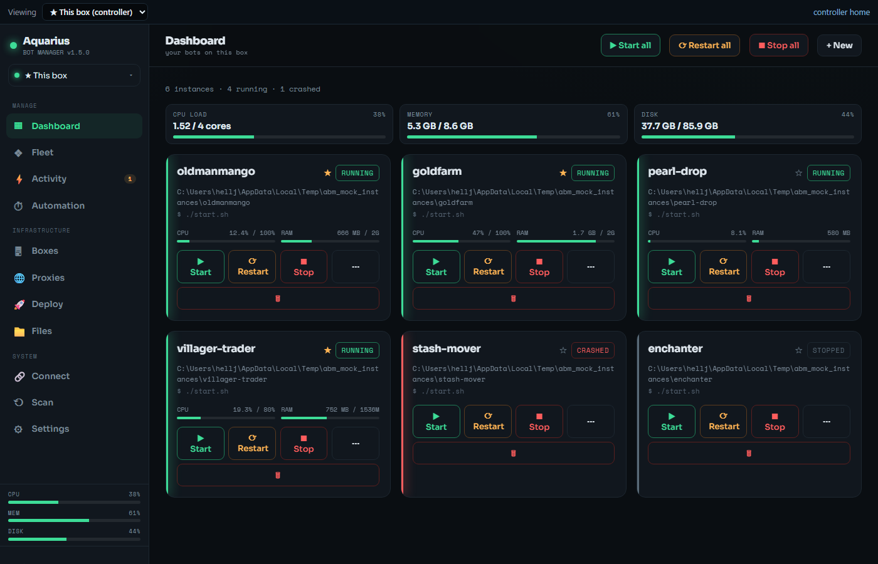The height and width of the screenshot is (564, 878).
Task: Click the Aquarius logo title
Action: [46, 41]
